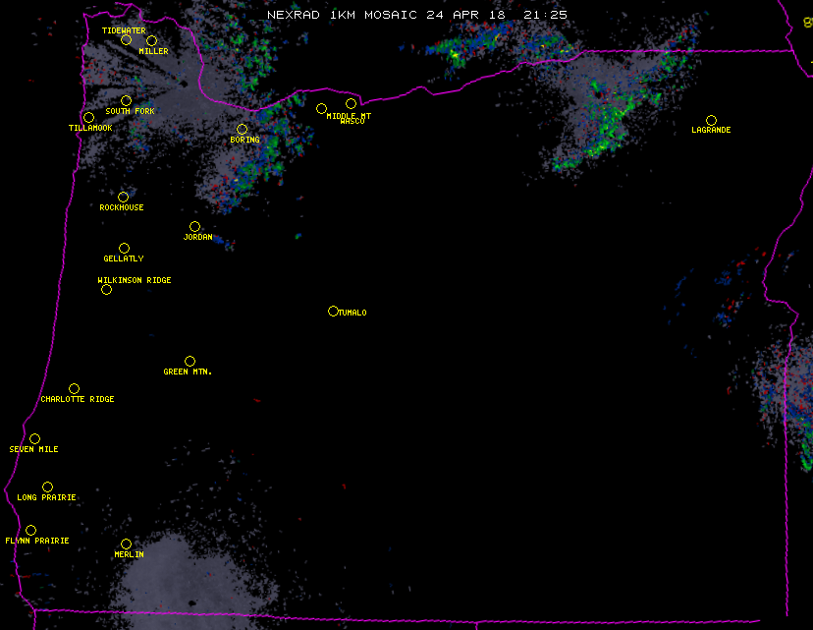Viewport: 813px width, 630px height.
Task: Click the Wasco station circle marker
Action: [x=351, y=103]
